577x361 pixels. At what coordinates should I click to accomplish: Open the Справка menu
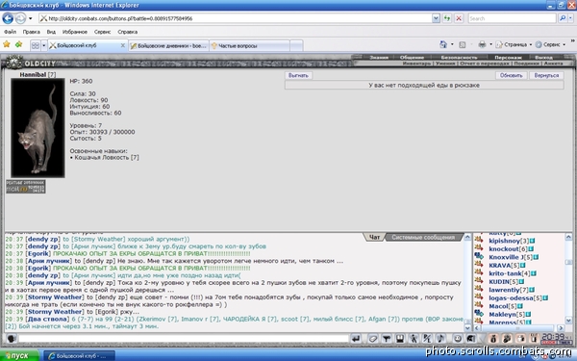[x=128, y=32]
